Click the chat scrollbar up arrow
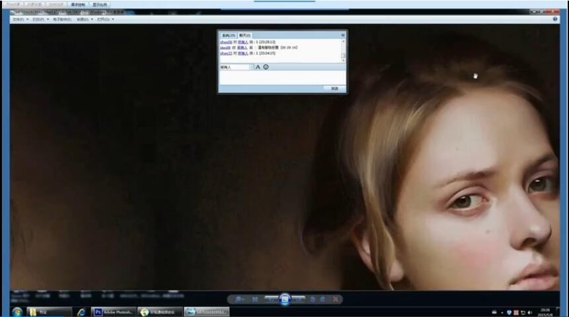Screen dimensions: 569x317 [343, 41]
